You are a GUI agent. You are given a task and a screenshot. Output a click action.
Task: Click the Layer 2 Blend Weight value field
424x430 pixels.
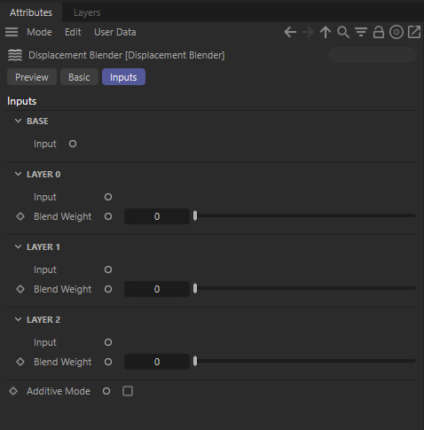point(157,362)
